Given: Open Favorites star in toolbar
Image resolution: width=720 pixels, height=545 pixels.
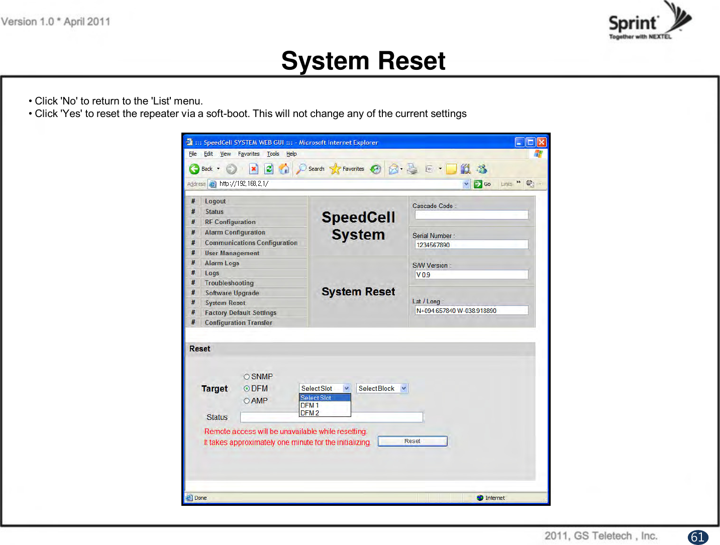Looking at the screenshot, I should [x=347, y=169].
